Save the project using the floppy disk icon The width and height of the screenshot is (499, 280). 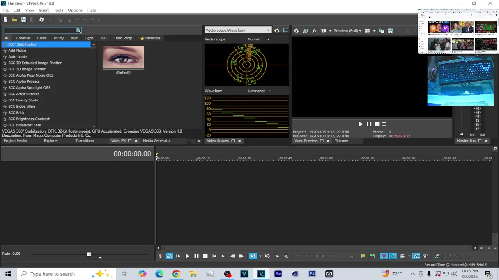coord(23,19)
